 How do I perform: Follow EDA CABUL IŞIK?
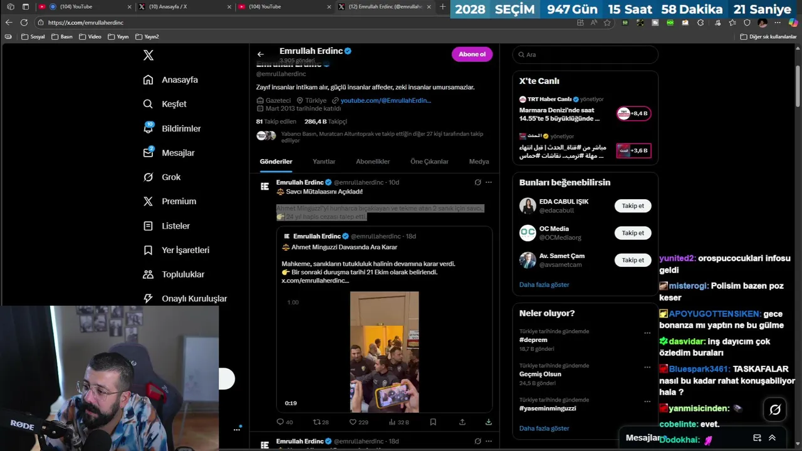tap(633, 206)
